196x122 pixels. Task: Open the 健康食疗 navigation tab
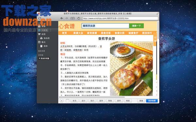(x=133, y=33)
